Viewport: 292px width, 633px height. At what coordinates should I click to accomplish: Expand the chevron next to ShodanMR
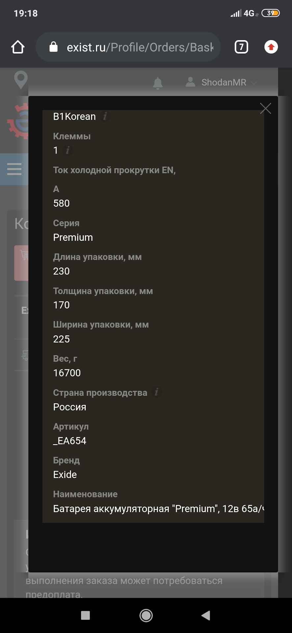click(x=254, y=82)
